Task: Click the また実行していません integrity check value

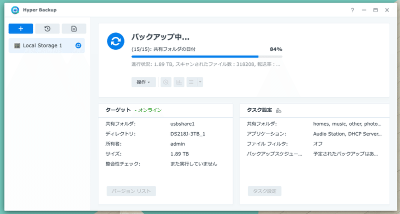Action: pos(193,164)
